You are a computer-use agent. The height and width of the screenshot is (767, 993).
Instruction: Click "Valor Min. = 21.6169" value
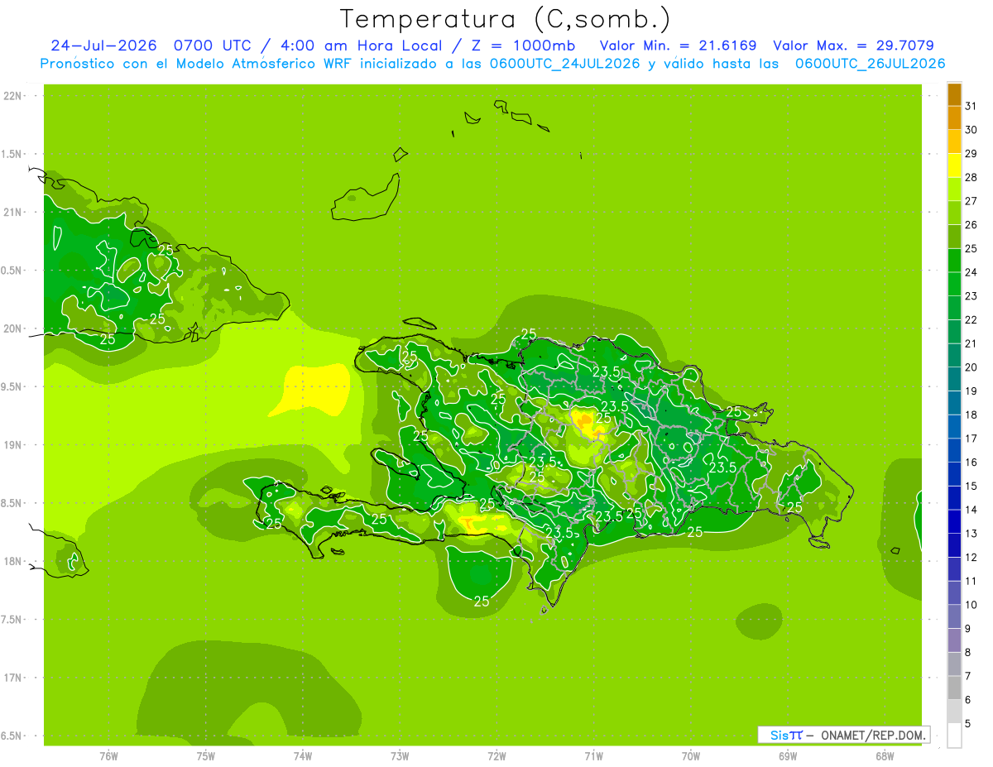click(678, 46)
